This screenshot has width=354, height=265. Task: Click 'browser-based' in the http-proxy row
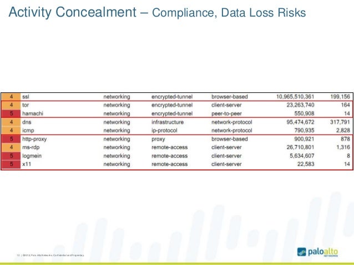click(x=230, y=139)
